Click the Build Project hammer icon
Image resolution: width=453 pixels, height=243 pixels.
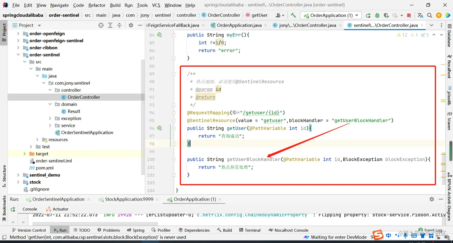(x=293, y=15)
